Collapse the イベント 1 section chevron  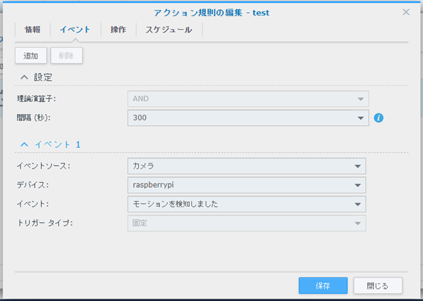24,144
